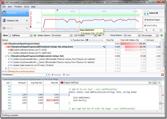
Task: Expand the Tuple.Create node
Action: point(9,65)
